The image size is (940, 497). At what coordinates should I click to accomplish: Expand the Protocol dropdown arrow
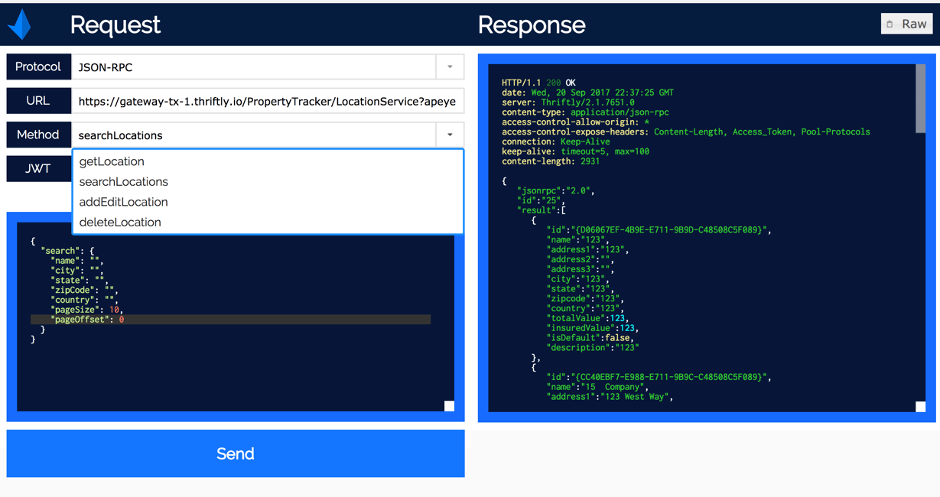pyautogui.click(x=450, y=67)
